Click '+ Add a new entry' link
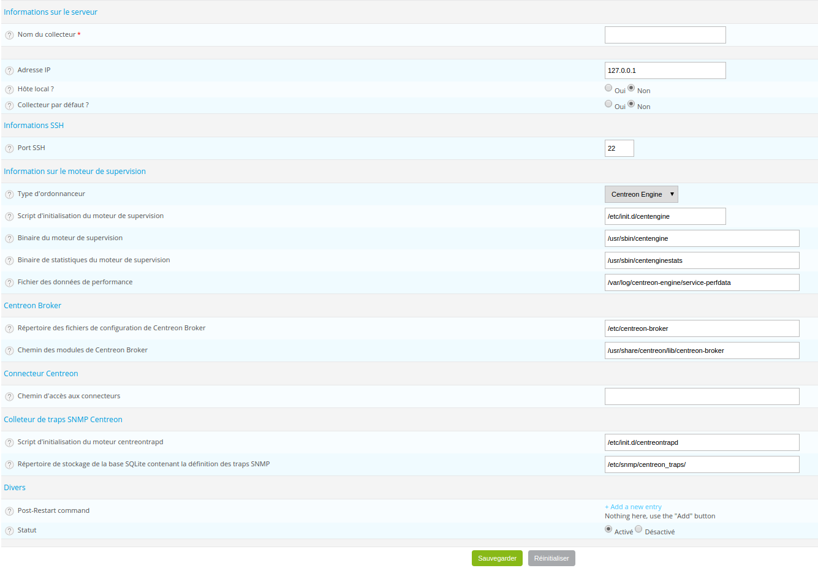The height and width of the screenshot is (568, 818). tap(633, 507)
